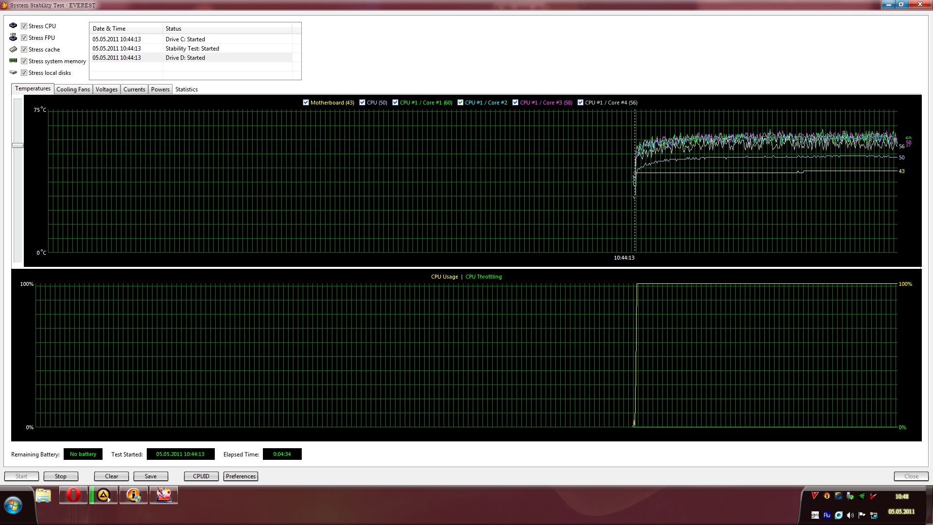This screenshot has width=933, height=525.
Task: Open Safely Remove Hardware USB tray icon
Action: point(850,496)
